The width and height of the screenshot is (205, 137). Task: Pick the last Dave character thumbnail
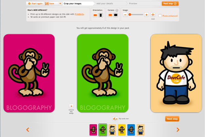click(x=140, y=130)
